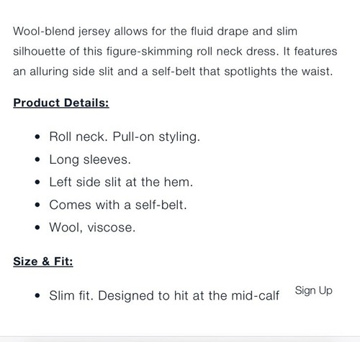Click the bullet dot beside Long sleeves
Viewport: 360px width, 342px height.
[37, 160]
